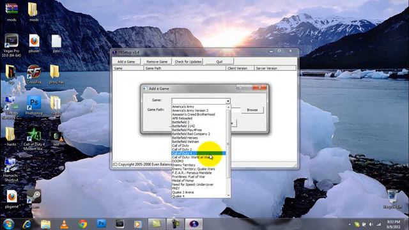Choose Battlefield Vietnam from the list
The image size is (409, 230).
coord(199,142)
